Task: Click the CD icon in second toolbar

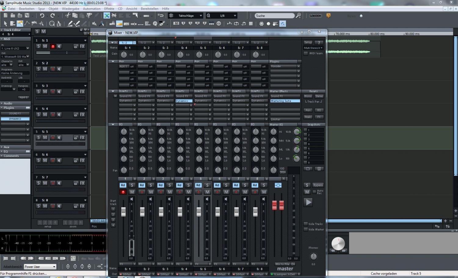Action: click(x=219, y=23)
